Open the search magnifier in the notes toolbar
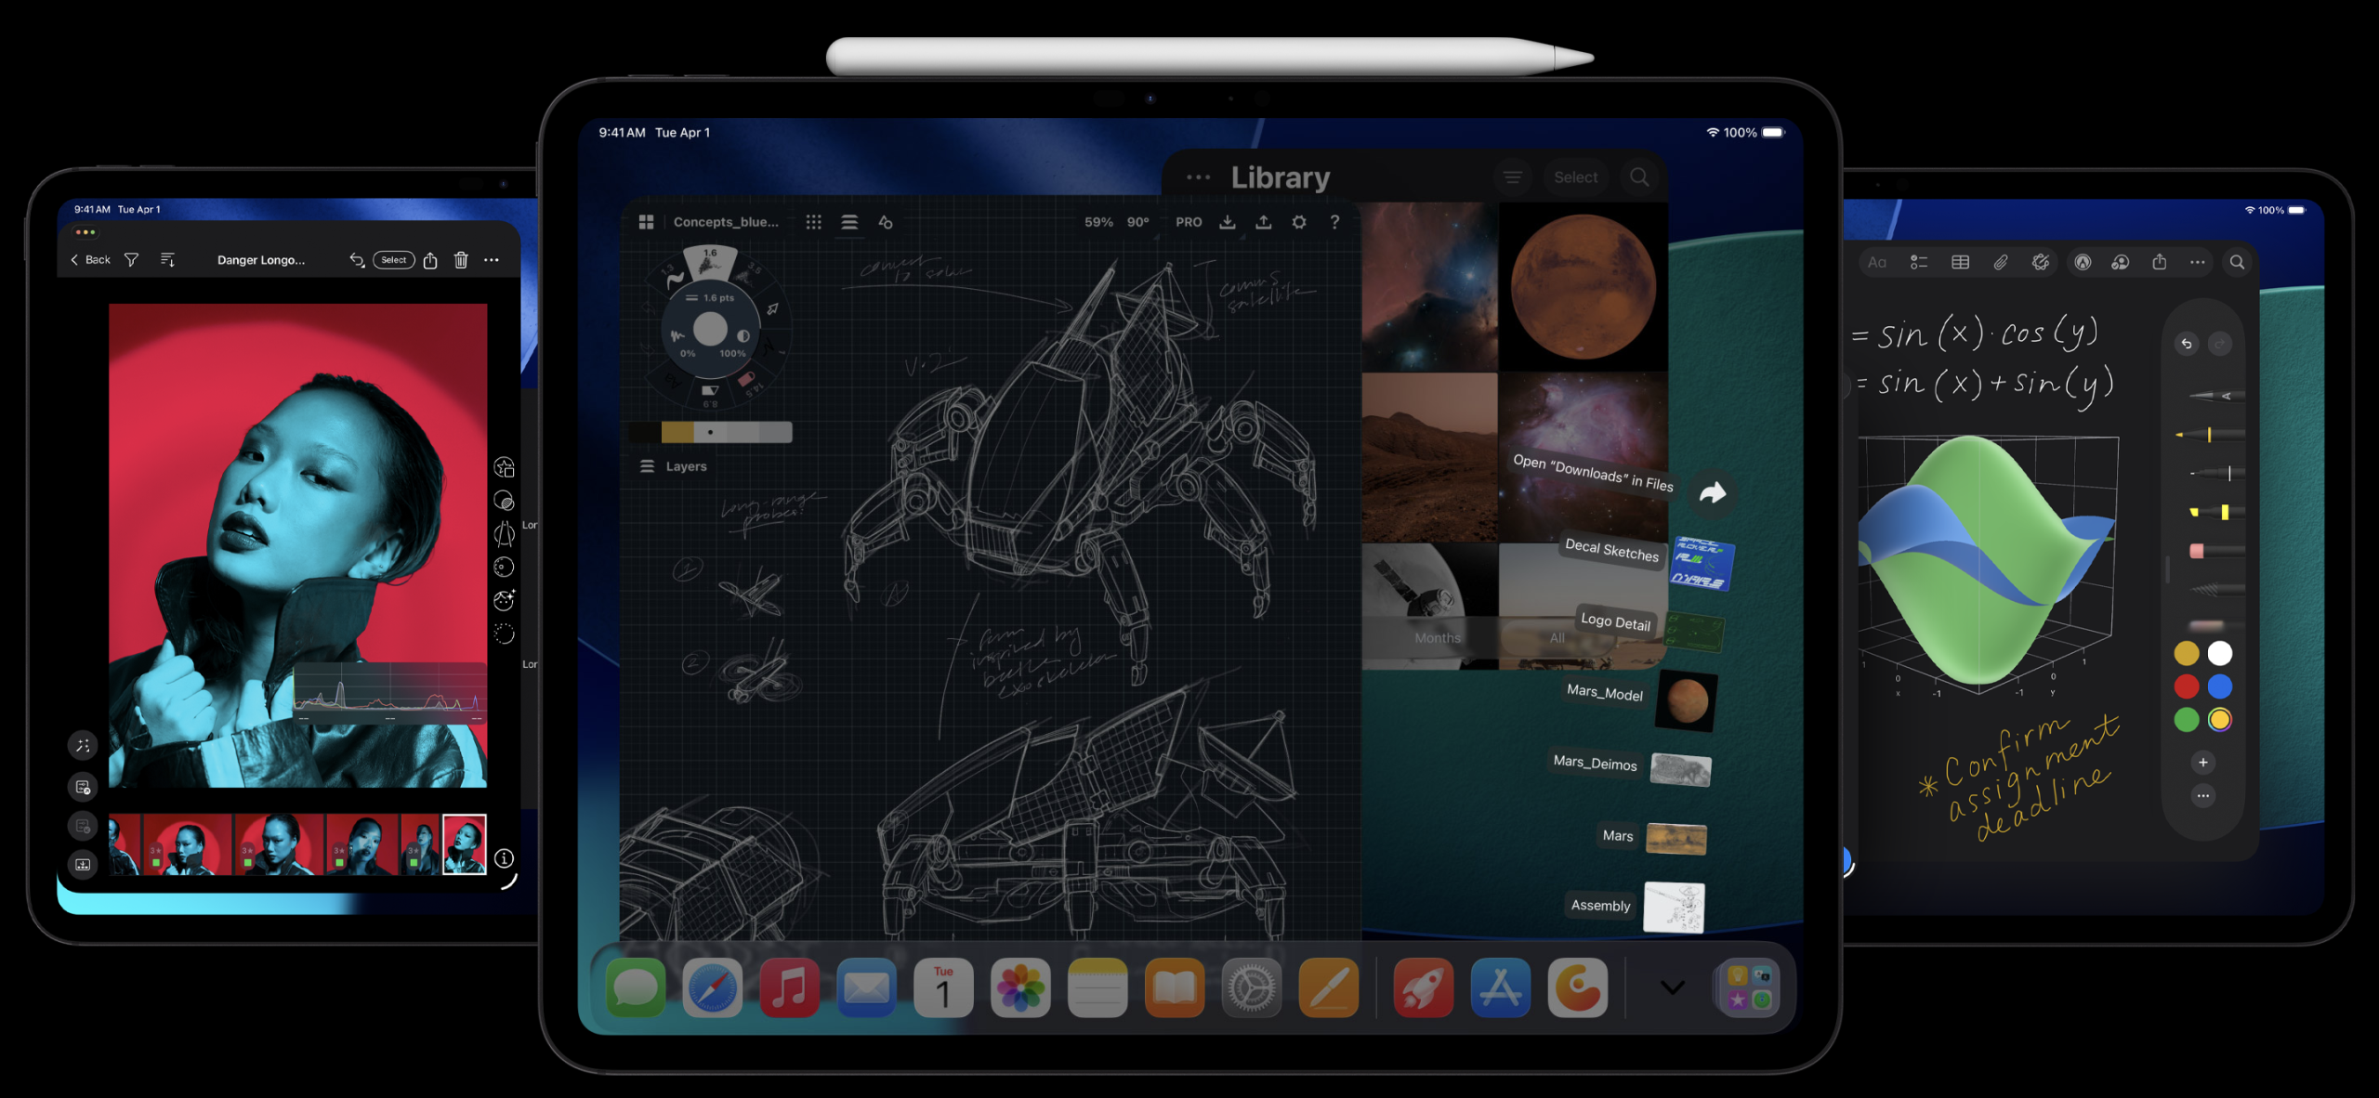2379x1098 pixels. 2237,263
